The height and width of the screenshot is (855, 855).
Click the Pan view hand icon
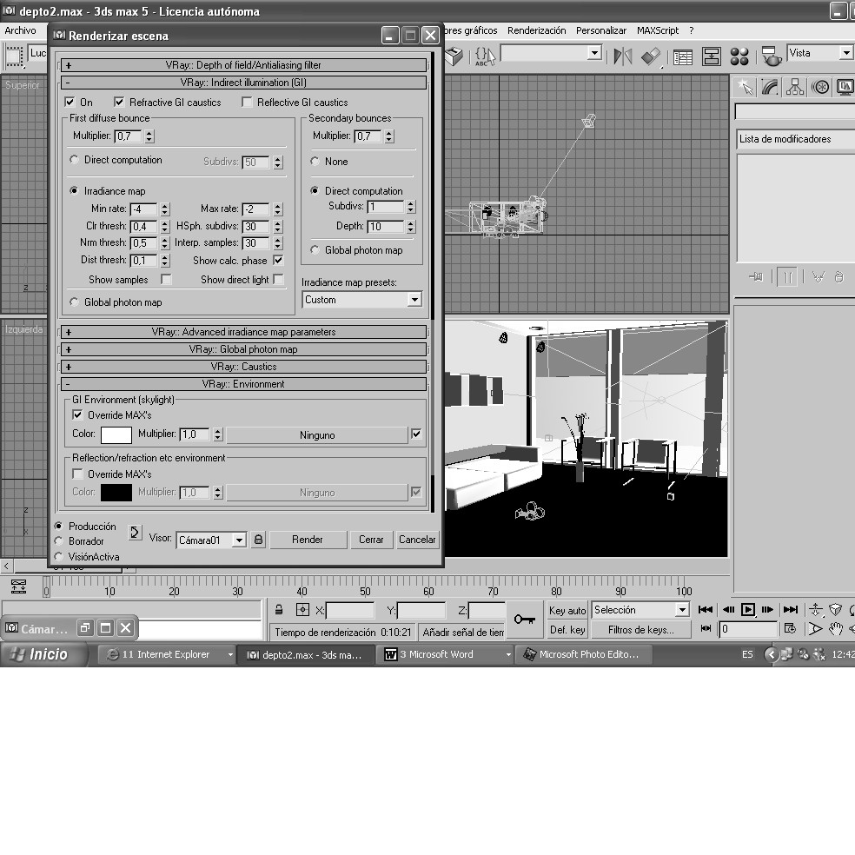tap(835, 629)
